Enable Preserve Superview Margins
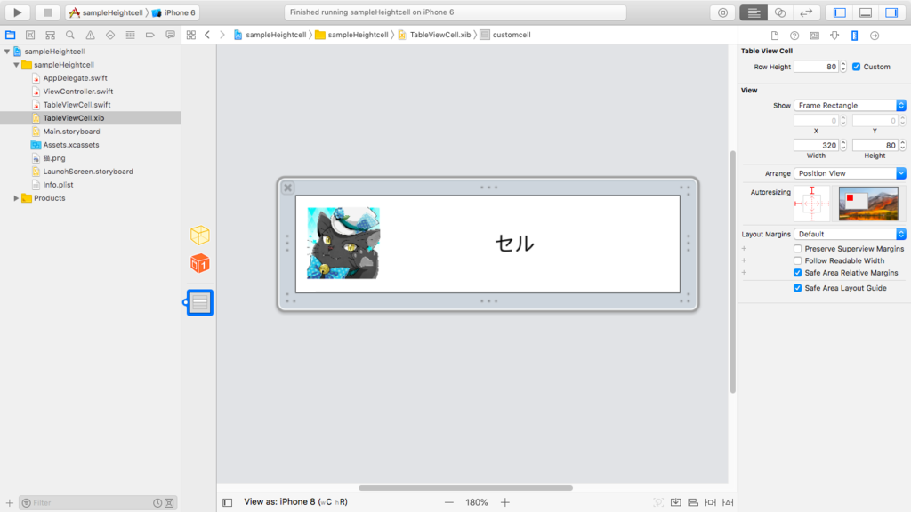 tap(797, 249)
